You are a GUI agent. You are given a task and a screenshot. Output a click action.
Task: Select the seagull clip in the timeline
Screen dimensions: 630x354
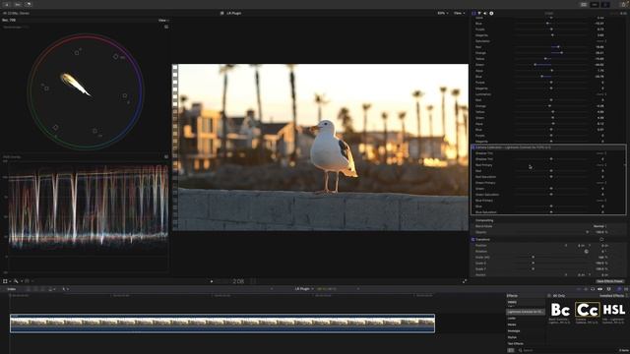click(x=222, y=324)
